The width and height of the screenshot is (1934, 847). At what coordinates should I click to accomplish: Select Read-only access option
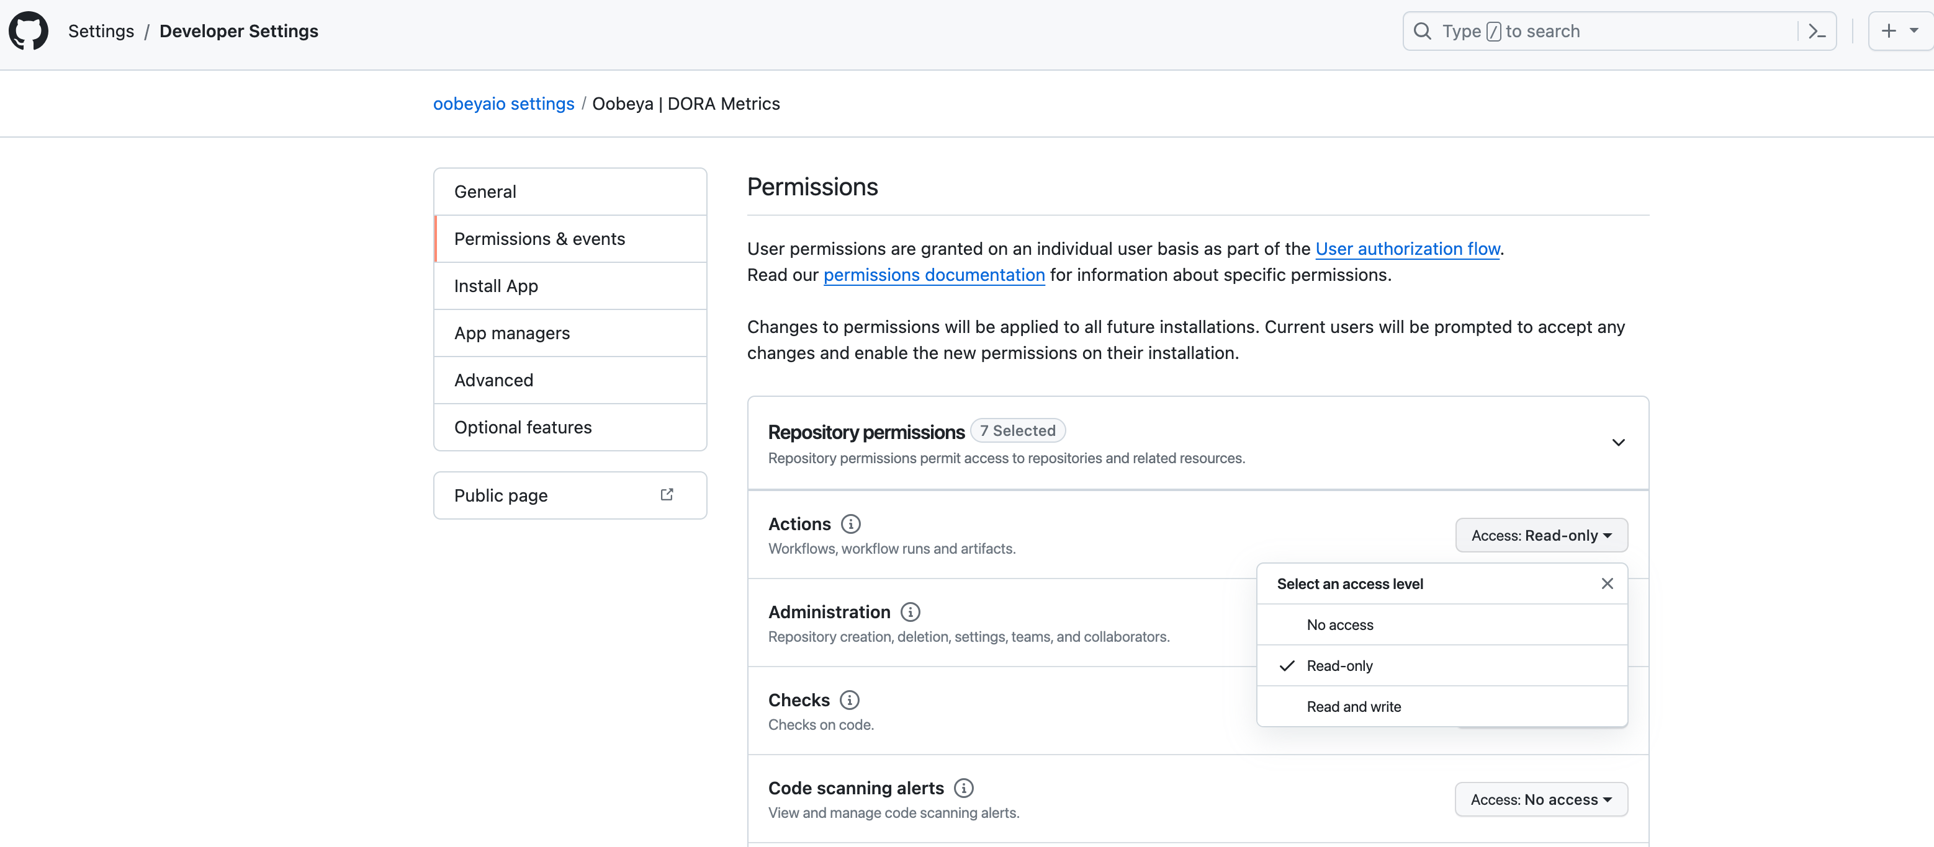(1339, 665)
